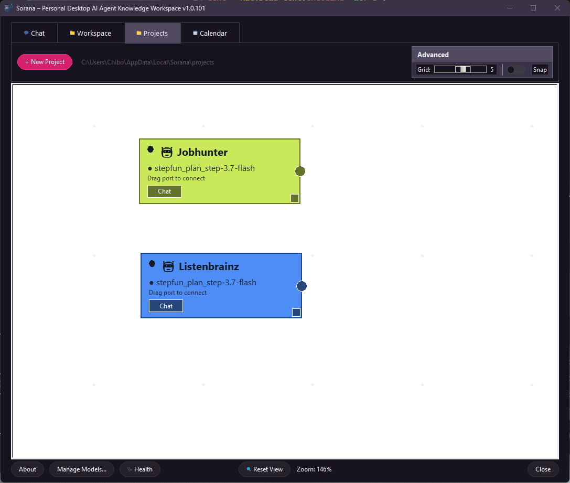Create a project with New Project button
Viewport: 570px width, 483px height.
pyautogui.click(x=45, y=62)
